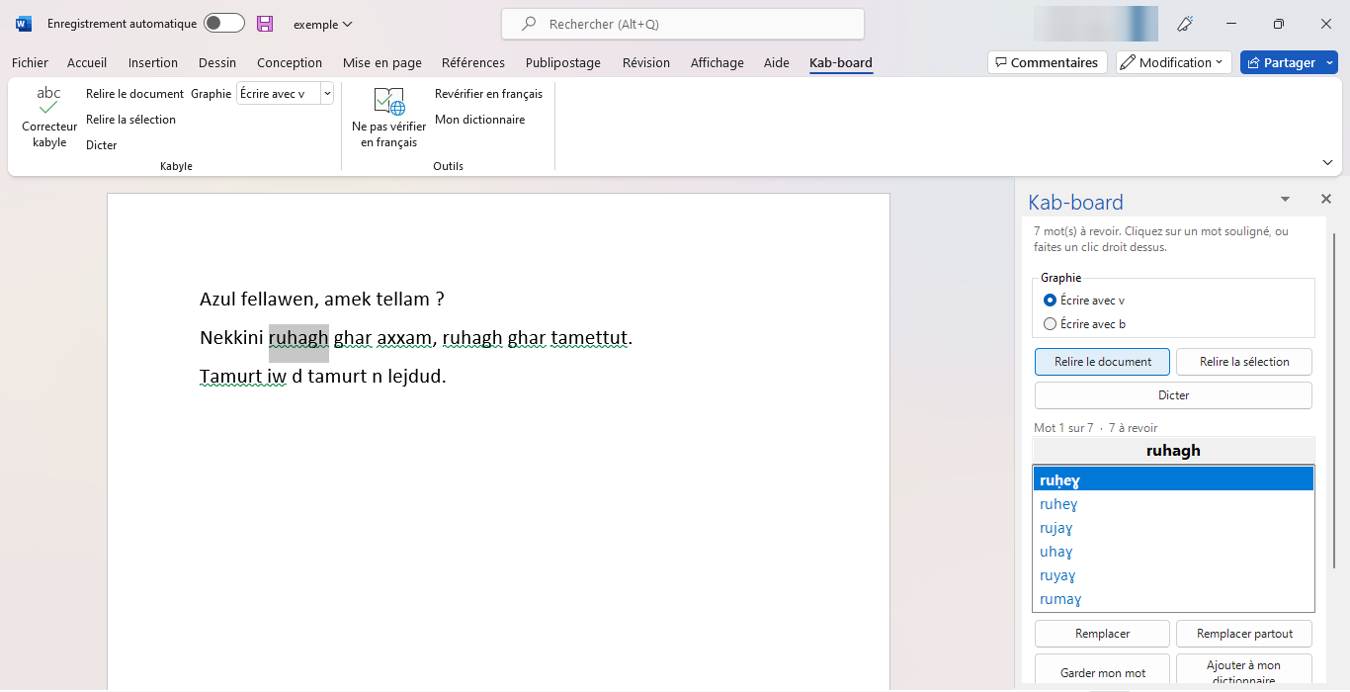Image resolution: width=1350 pixels, height=692 pixels.
Task: Click Relire la sélection in the ribbon
Action: click(x=130, y=120)
